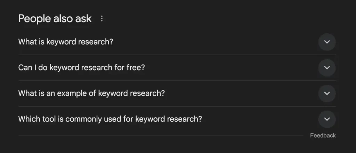356x153 pixels.
Task: Toggle open the last question's circular arrow
Action: pyautogui.click(x=327, y=119)
